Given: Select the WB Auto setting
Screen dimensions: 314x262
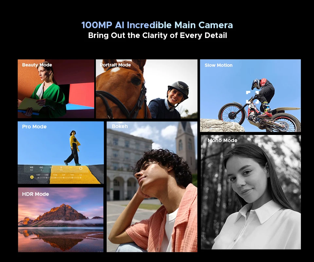Looking at the screenshot, I should pos(32,169).
